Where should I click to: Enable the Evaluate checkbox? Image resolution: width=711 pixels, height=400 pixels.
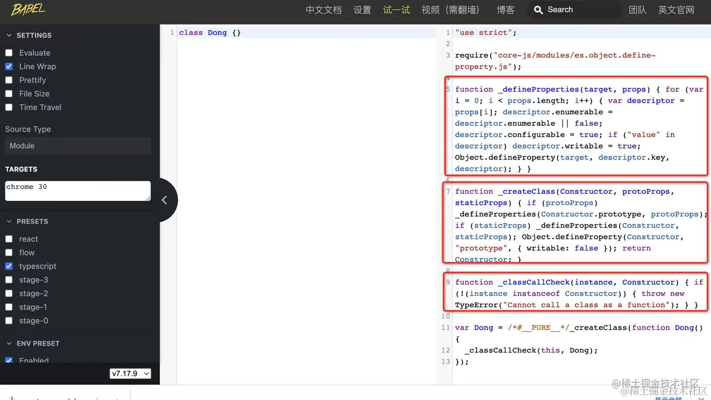pyautogui.click(x=9, y=53)
